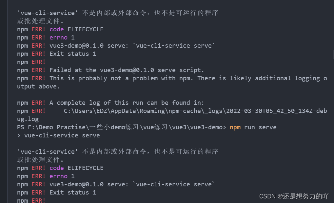
Task: Click the 'utput above.' wrapped line
Action: [38, 86]
